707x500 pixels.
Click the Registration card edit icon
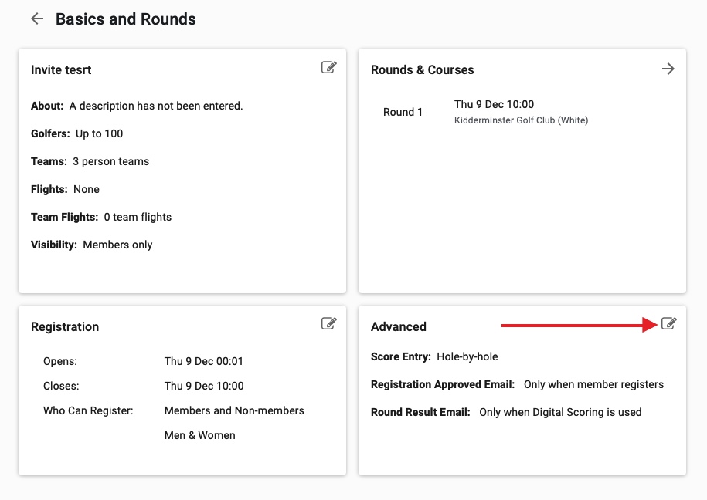click(x=329, y=324)
